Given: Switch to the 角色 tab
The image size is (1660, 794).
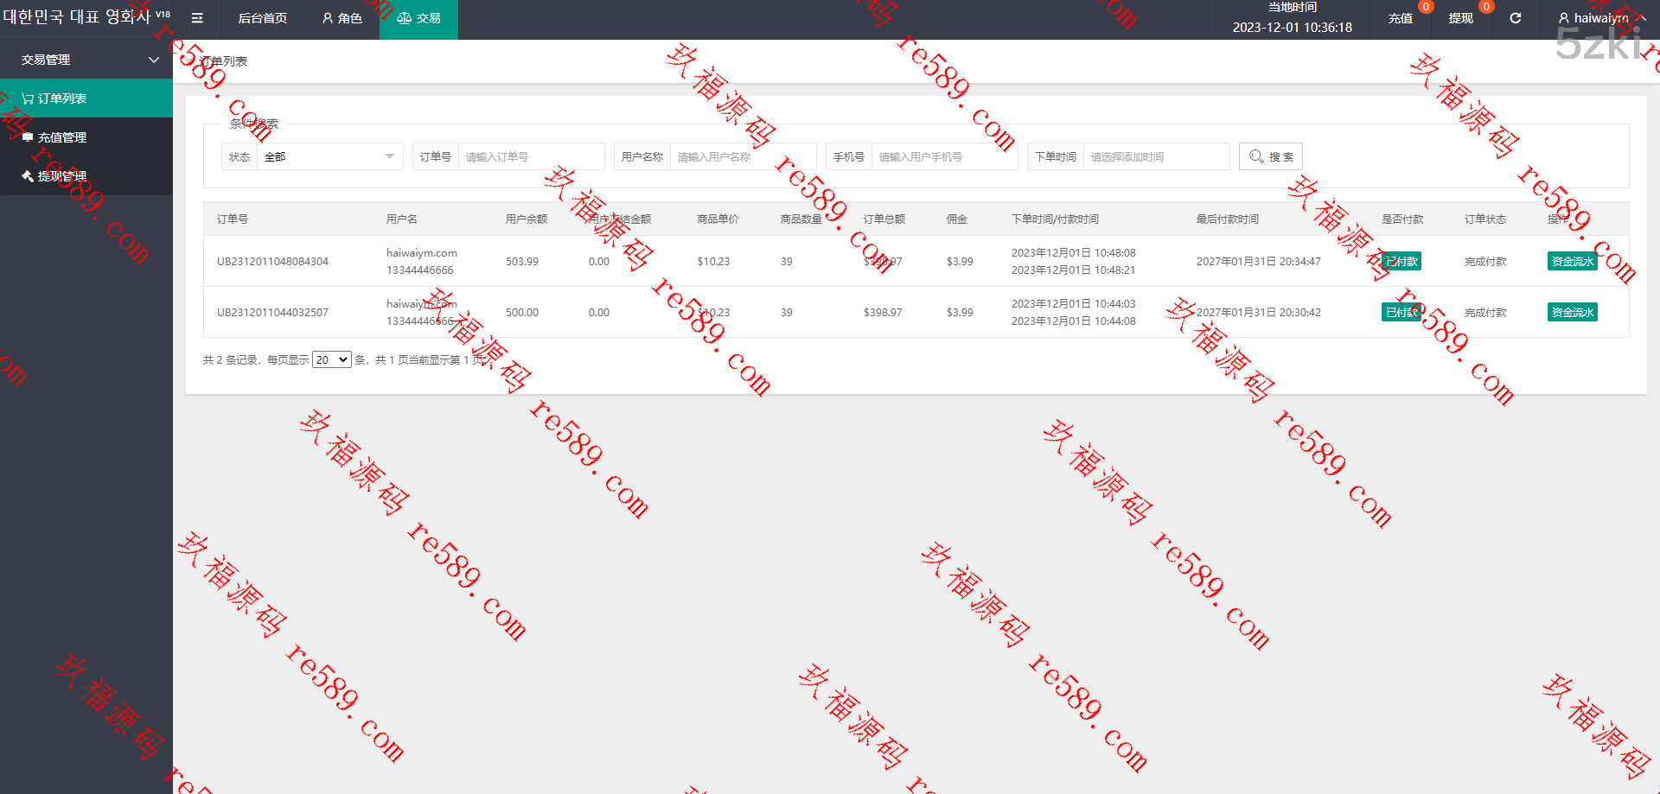Looking at the screenshot, I should tap(342, 18).
